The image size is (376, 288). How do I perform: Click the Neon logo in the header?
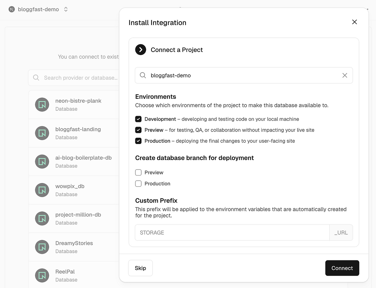(x=12, y=9)
